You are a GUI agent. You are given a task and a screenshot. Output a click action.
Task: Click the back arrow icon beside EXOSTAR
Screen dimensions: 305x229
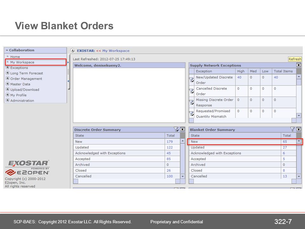point(72,51)
